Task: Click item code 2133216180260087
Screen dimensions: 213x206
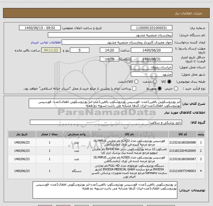Action: (x=183, y=159)
